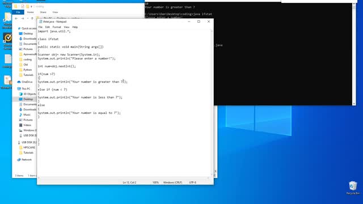Click line 'int num=obj.nextInt();' in editor
Image resolution: width=363 pixels, height=204 pixels.
(x=57, y=66)
